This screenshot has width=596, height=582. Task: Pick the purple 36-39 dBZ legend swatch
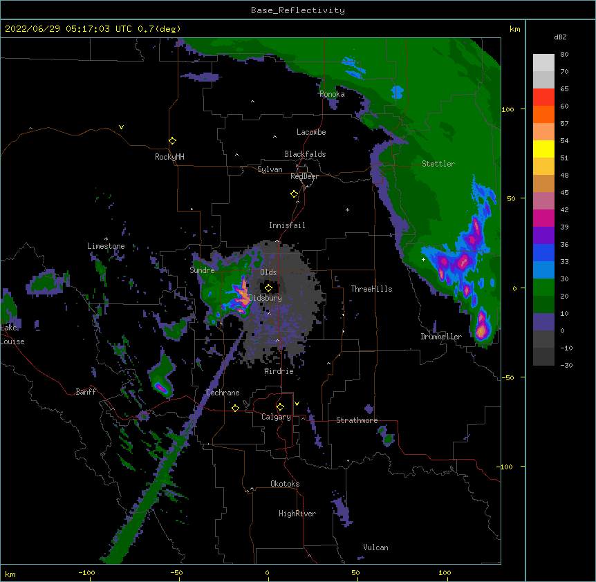pos(543,236)
